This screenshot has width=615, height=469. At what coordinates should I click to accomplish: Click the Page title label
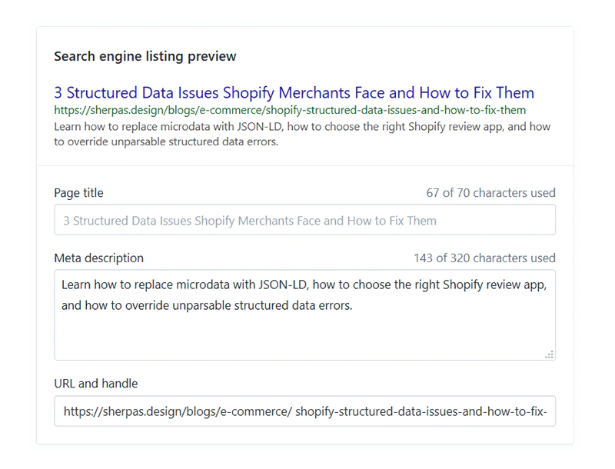(x=78, y=193)
